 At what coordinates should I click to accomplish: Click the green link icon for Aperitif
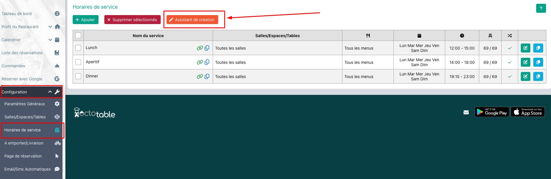coord(200,62)
